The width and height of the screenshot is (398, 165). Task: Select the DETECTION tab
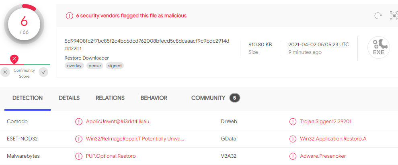point(27,98)
